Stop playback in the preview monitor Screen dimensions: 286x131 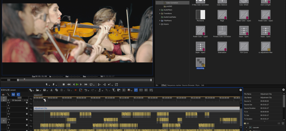[64, 84]
